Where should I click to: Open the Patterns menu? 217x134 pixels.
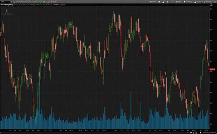point(207,2)
